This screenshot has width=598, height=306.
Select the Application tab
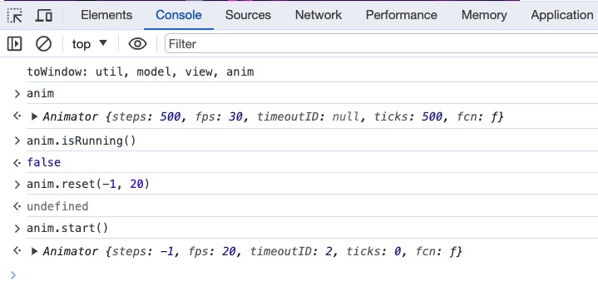point(561,15)
